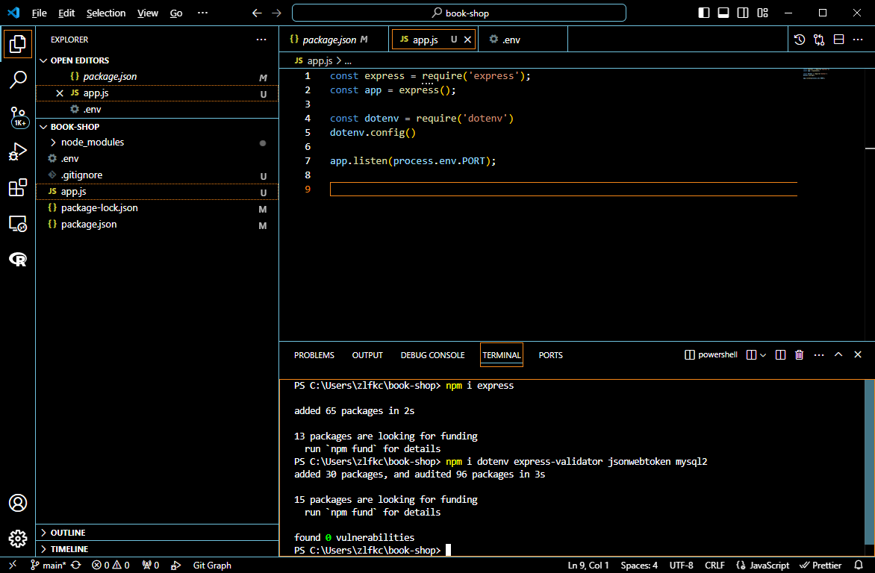Open file history timeline icon

click(800, 40)
